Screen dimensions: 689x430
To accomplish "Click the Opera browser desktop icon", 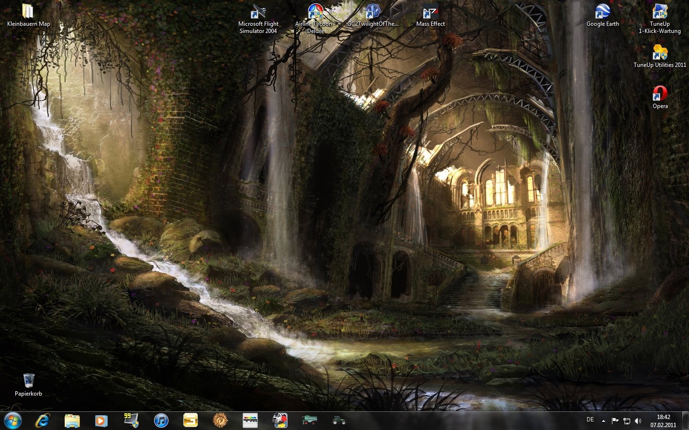I will (660, 93).
